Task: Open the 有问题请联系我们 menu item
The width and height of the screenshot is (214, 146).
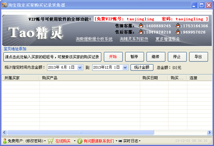Action: pos(99,141)
